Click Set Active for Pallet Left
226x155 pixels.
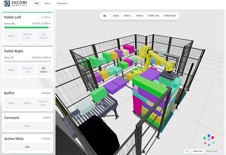tap(44, 36)
